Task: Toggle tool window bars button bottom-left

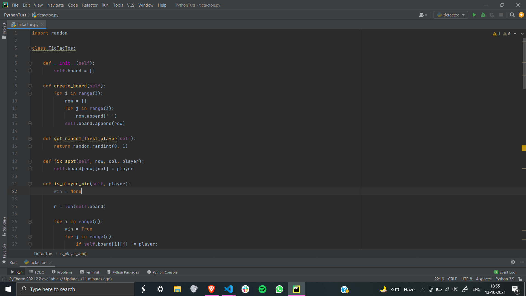Action: point(4,279)
